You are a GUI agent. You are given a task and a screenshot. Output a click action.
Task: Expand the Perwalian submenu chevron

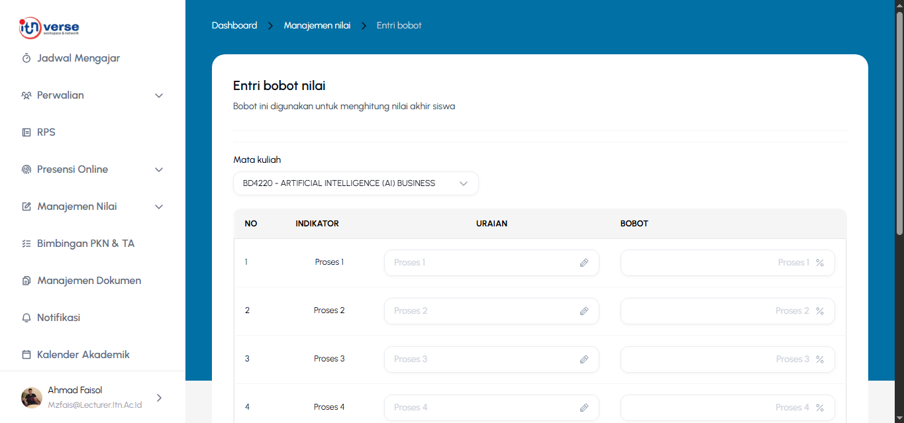click(159, 95)
